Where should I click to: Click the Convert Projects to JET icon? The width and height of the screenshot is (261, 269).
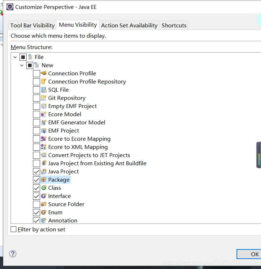click(44, 155)
